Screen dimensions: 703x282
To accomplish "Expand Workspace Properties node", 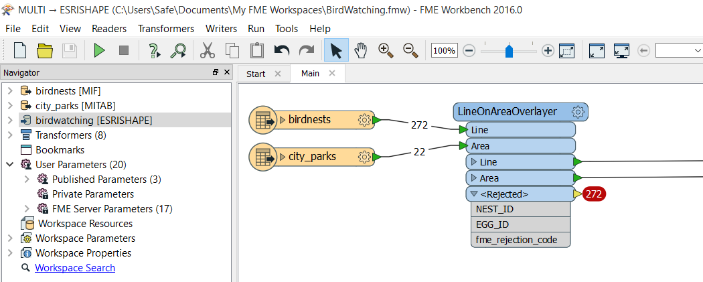I will click(x=10, y=253).
